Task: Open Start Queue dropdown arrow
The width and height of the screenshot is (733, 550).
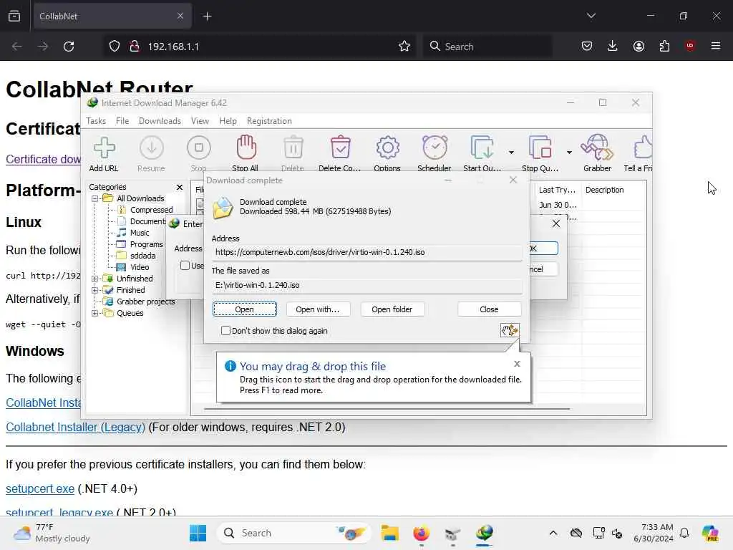Action: (511, 153)
